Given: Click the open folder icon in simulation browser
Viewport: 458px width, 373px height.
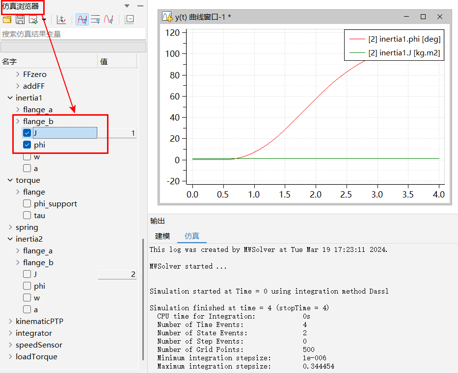Looking at the screenshot, I should 7,20.
